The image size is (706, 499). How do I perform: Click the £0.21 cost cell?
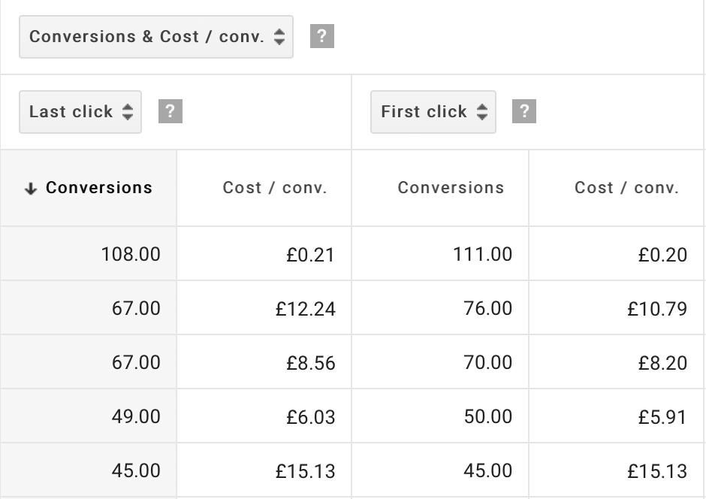coord(310,255)
